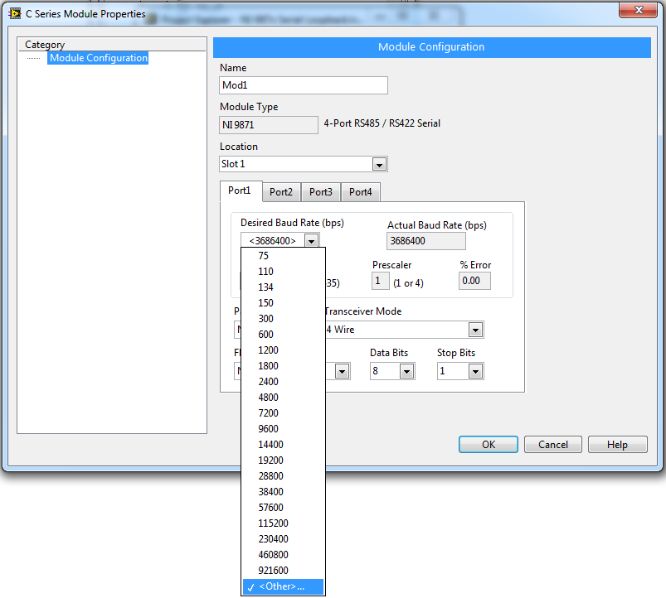This screenshot has height=598, width=666.
Task: Toggle the Desired Baud Rate dropdown arrow
Action: (311, 241)
